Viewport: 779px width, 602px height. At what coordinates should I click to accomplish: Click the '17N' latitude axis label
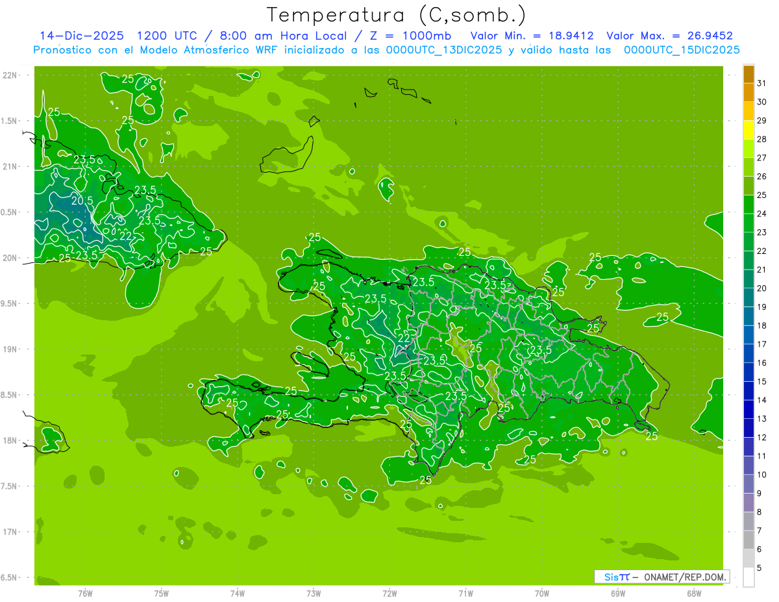(9, 532)
